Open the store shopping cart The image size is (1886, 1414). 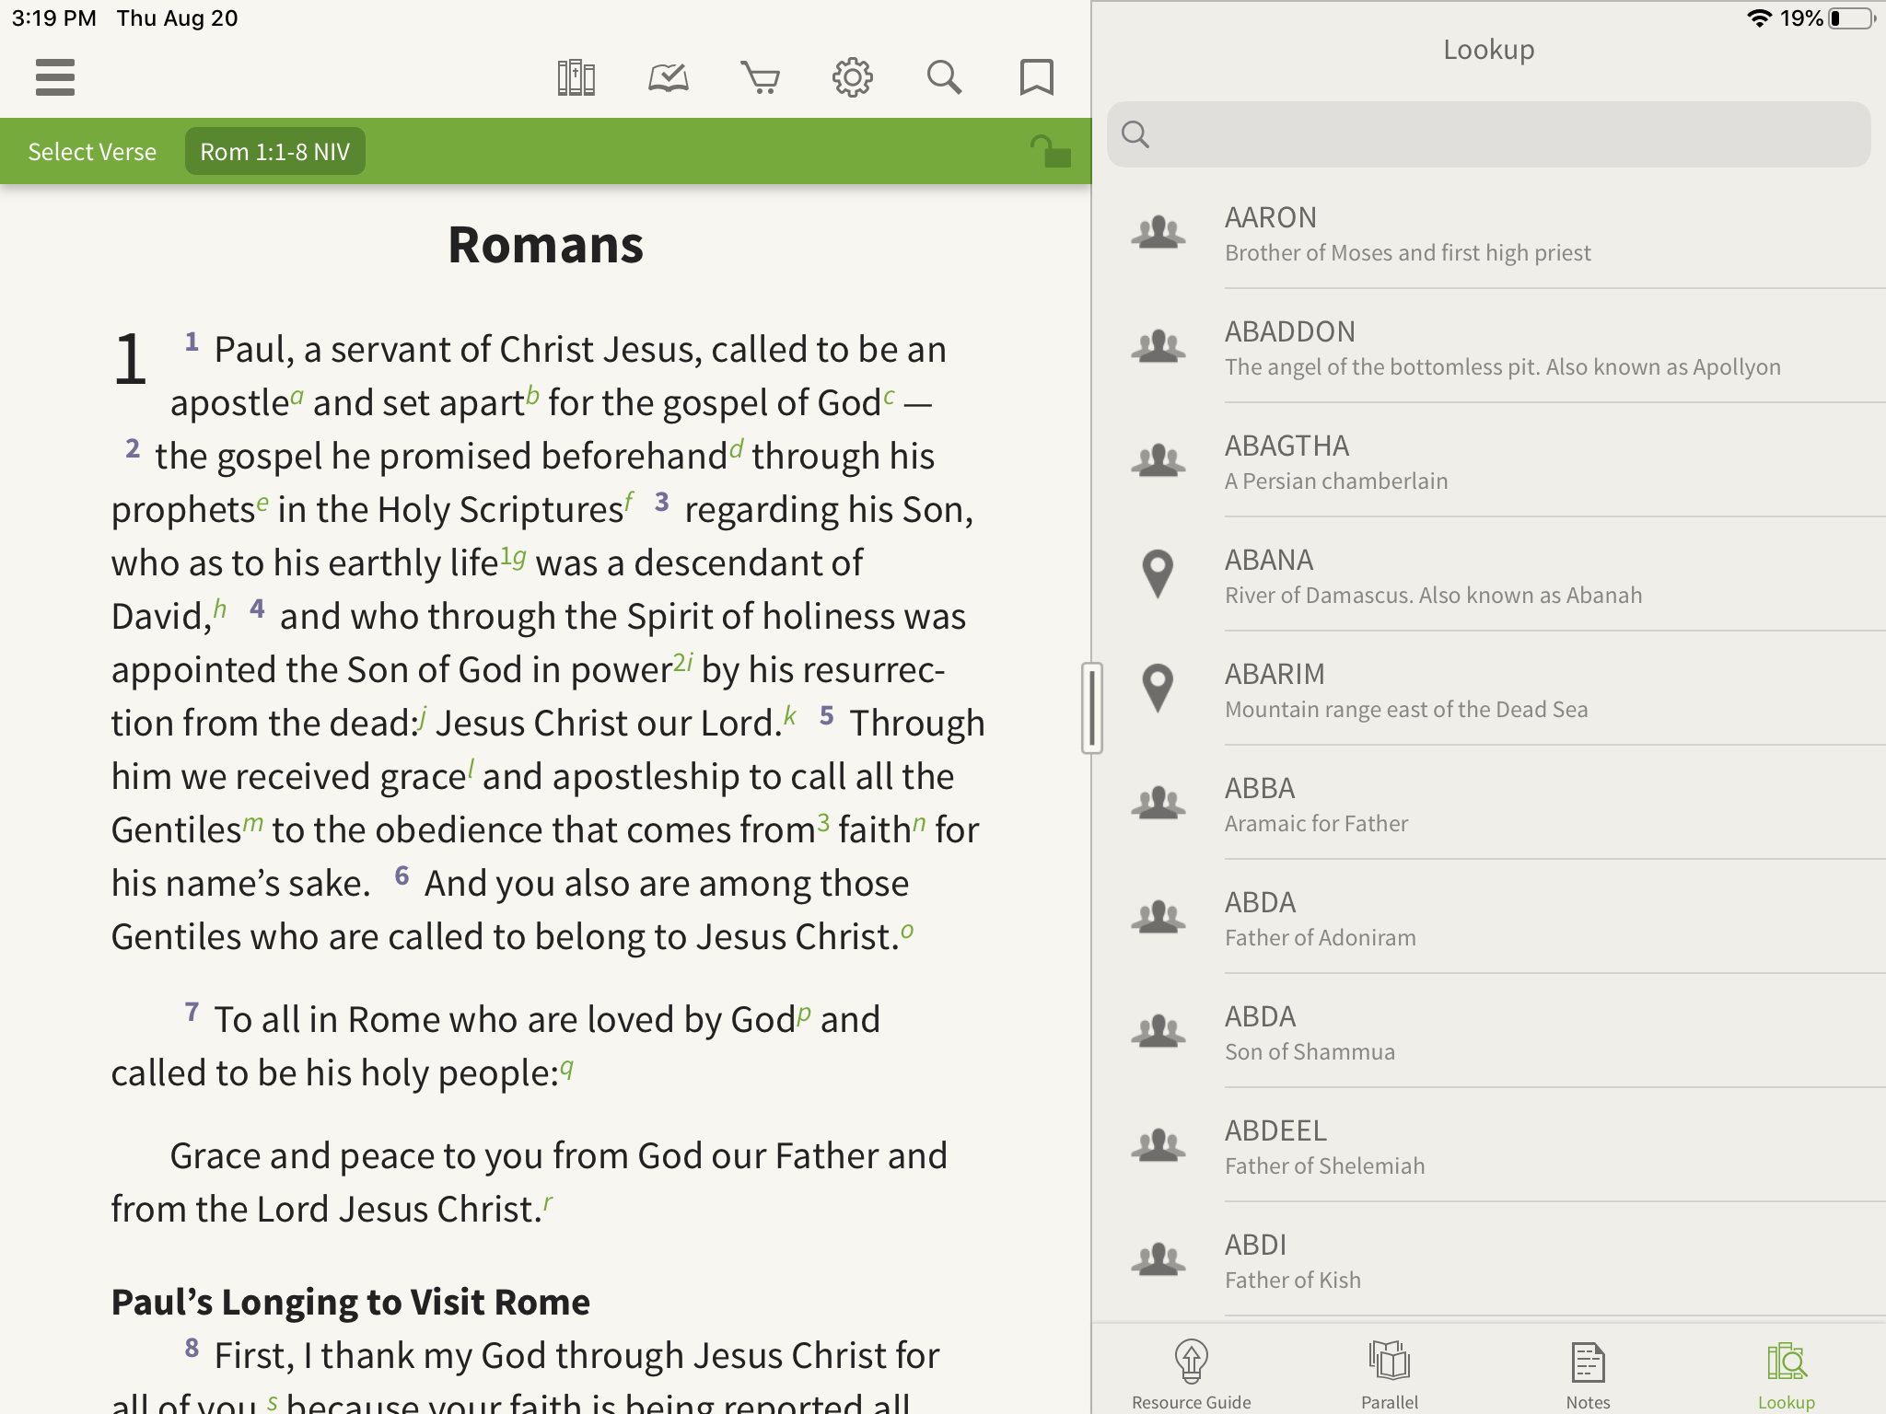point(761,77)
